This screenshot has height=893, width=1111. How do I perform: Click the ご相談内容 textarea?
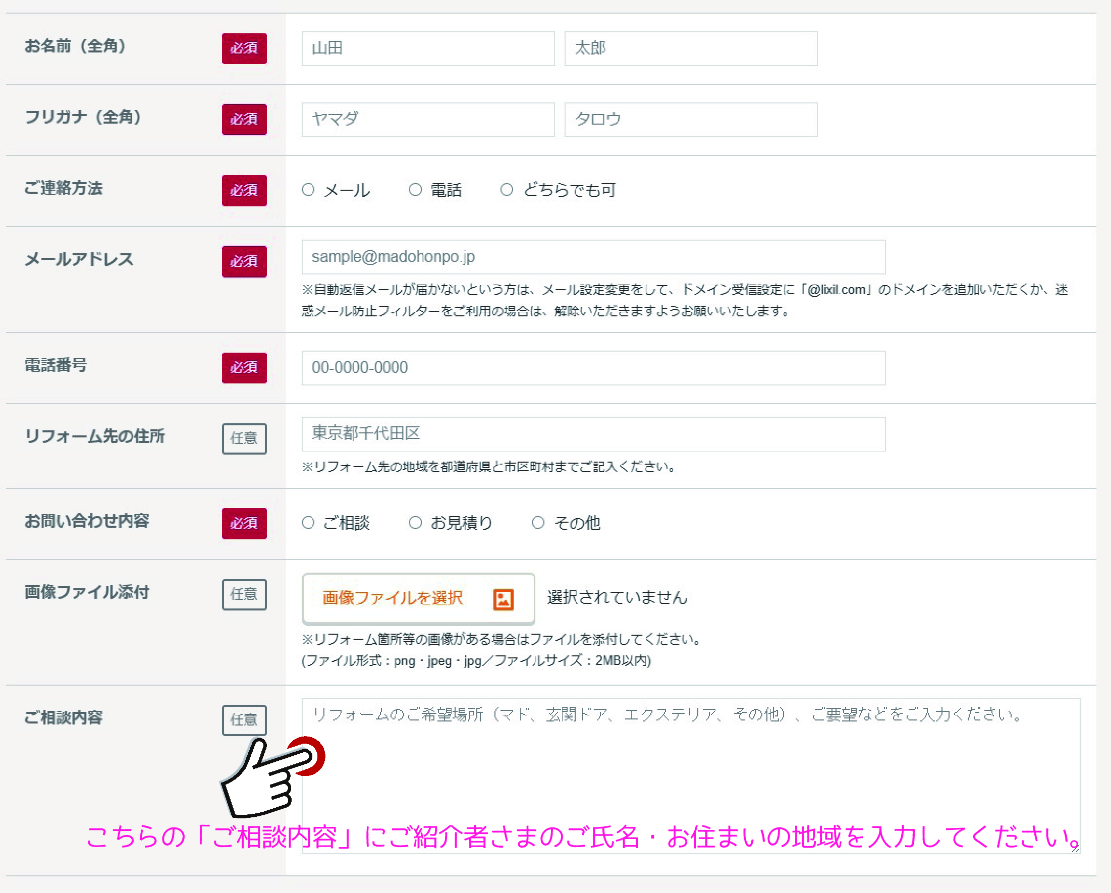[691, 776]
